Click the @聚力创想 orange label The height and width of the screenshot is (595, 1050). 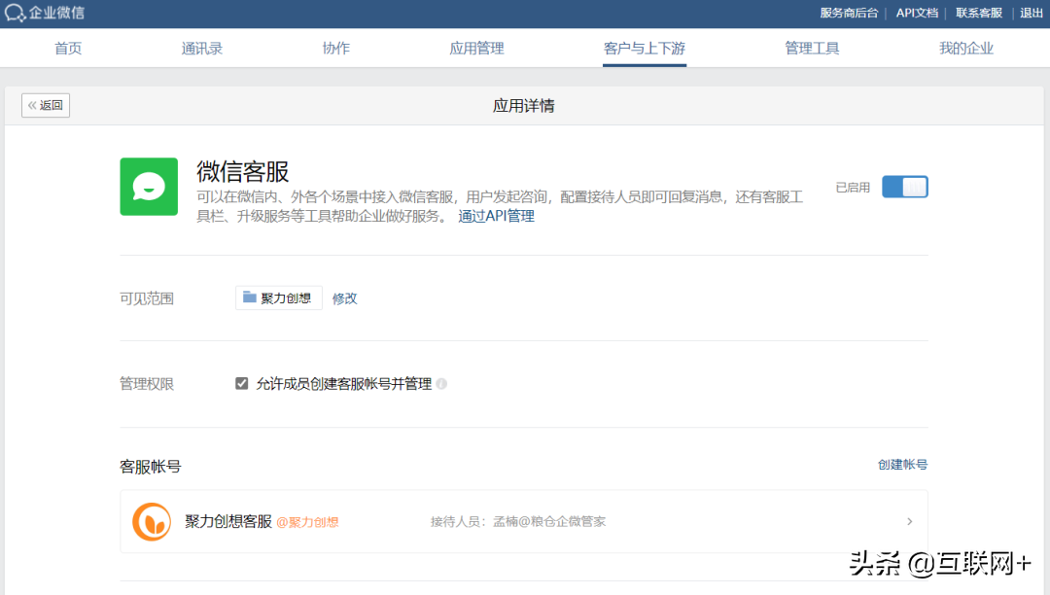(x=307, y=522)
